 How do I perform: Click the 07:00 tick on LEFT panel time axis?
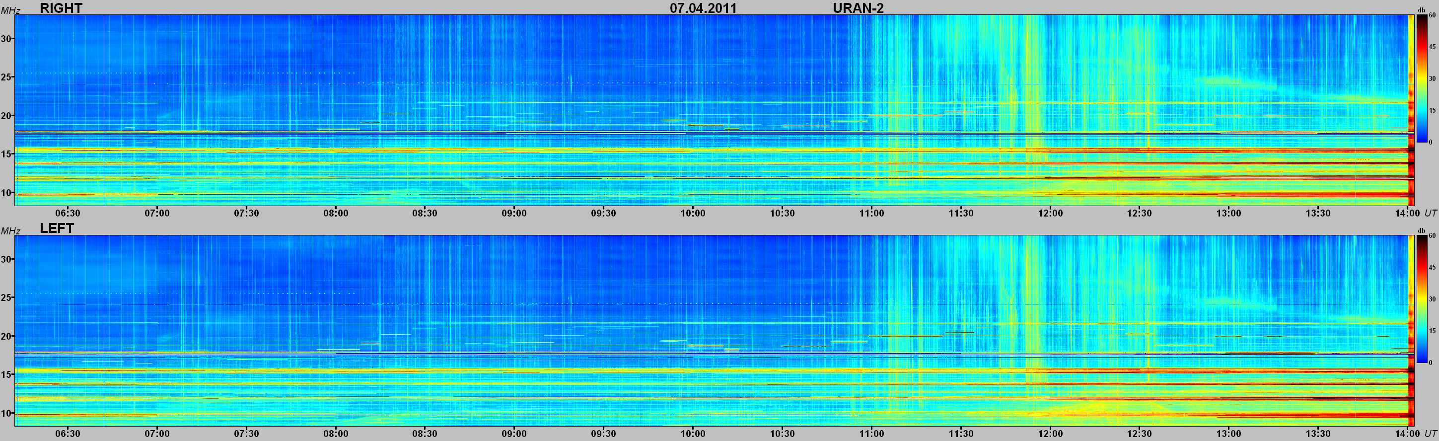coord(157,433)
